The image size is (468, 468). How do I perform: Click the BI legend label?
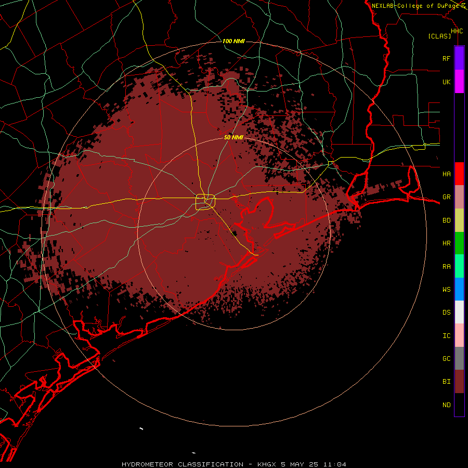click(x=447, y=382)
